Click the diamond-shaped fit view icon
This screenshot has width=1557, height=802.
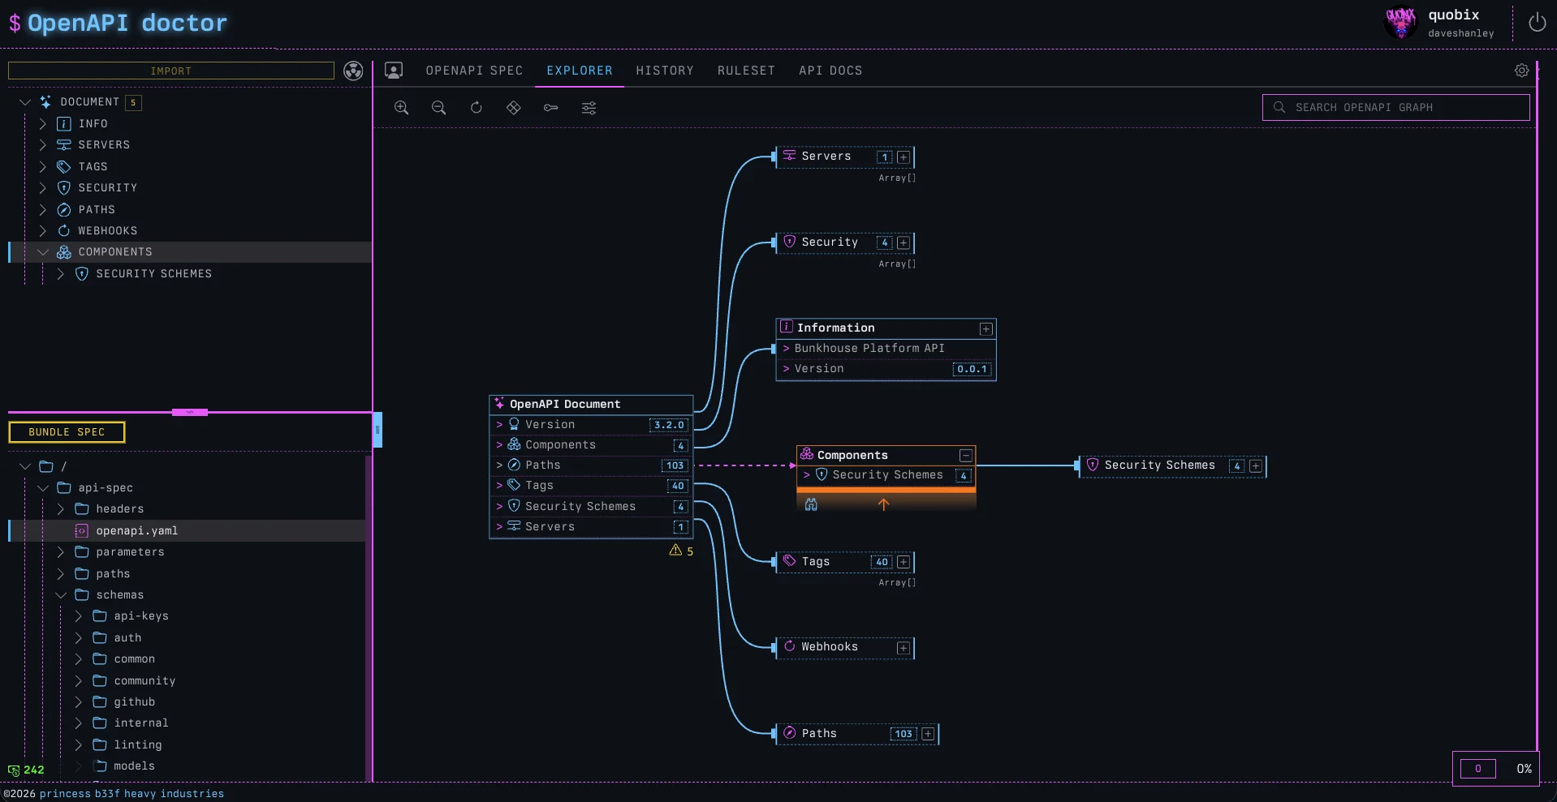coord(514,108)
